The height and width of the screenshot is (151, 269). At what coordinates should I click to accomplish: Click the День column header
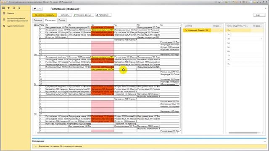(x=37, y=25)
